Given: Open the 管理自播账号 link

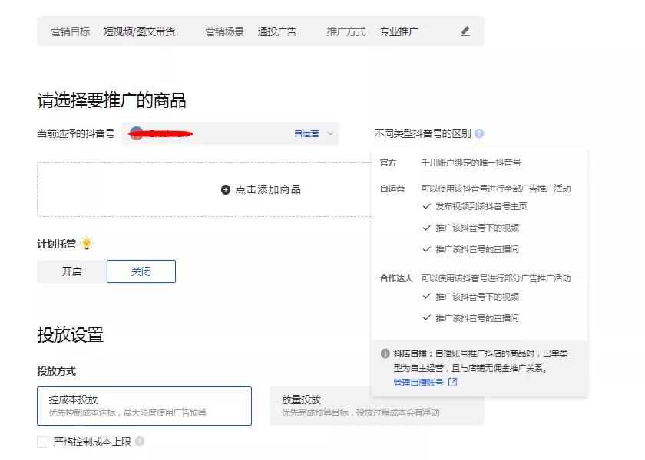Looking at the screenshot, I should tap(418, 382).
